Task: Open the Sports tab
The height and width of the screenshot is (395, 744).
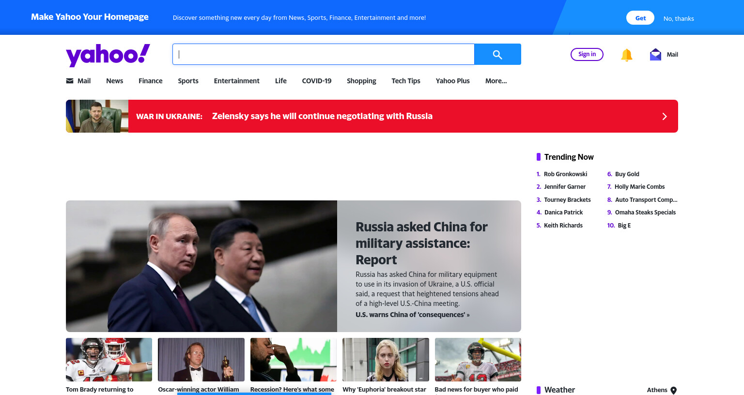Action: (188, 81)
